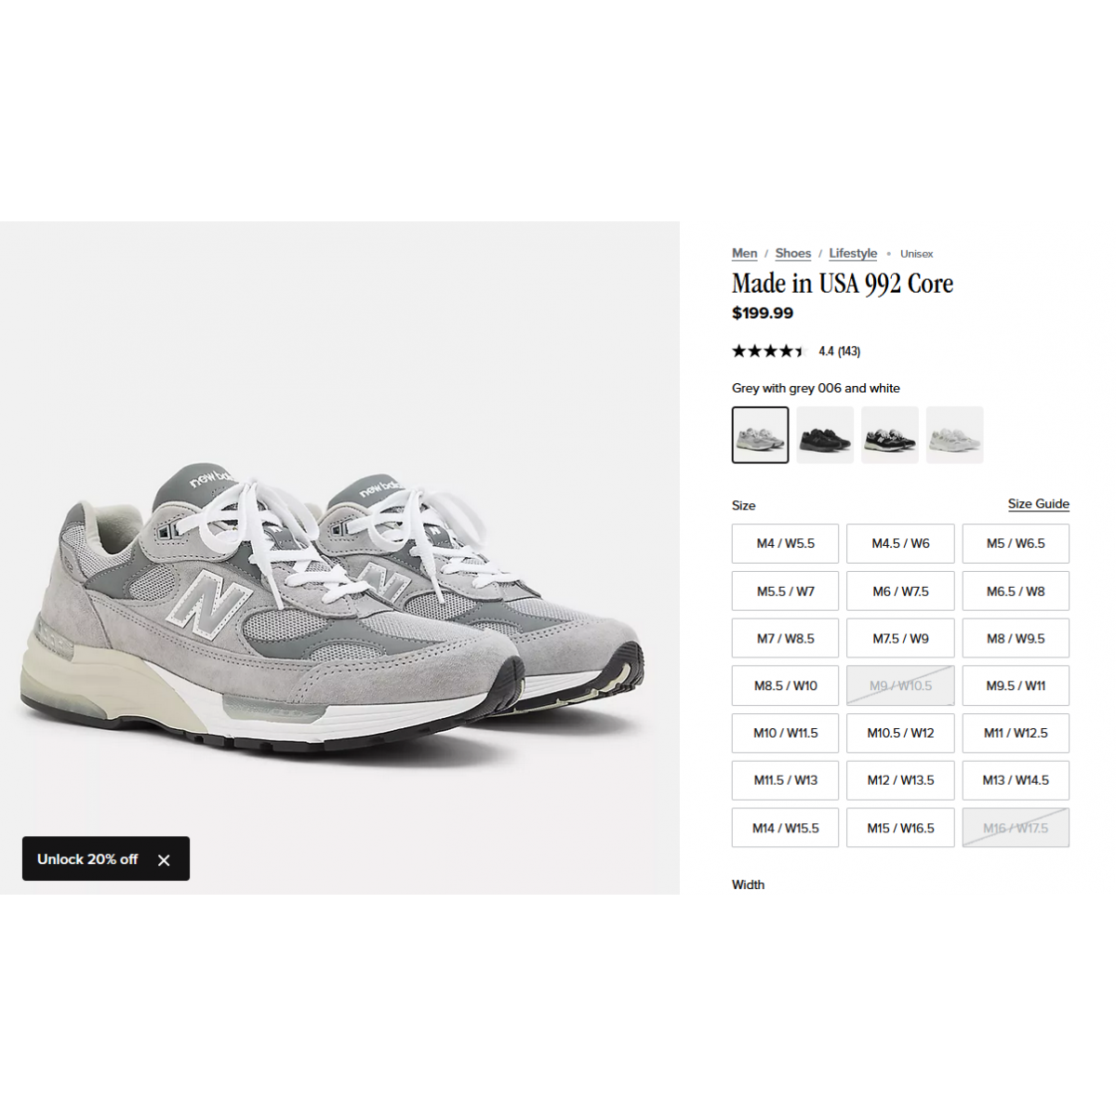Select size M4 / W5.5
The height and width of the screenshot is (1116, 1116).
(x=786, y=543)
